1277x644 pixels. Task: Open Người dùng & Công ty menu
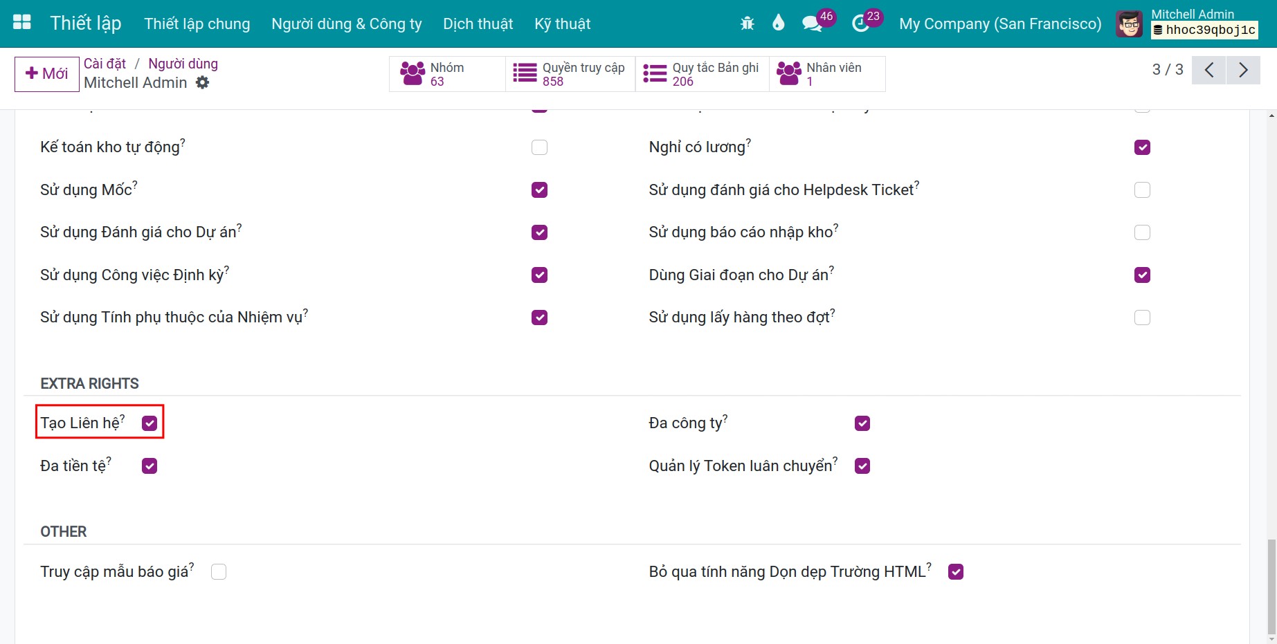[x=347, y=24]
